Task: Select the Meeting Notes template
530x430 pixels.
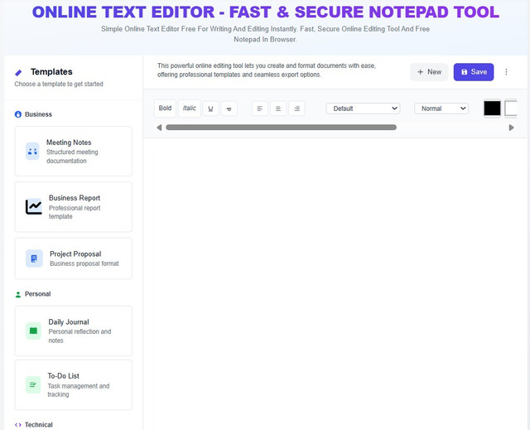Action: click(x=74, y=151)
